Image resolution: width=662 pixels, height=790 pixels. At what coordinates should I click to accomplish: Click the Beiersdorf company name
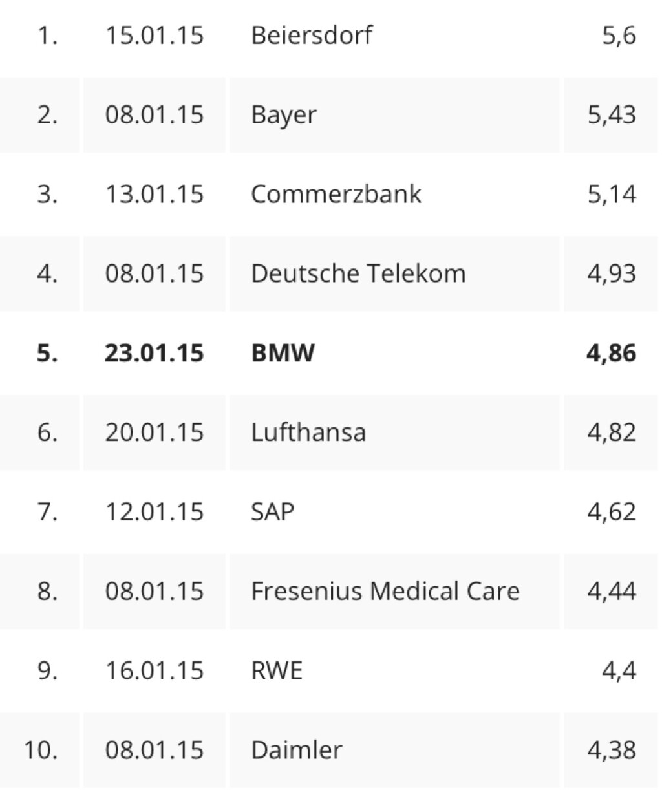click(311, 35)
